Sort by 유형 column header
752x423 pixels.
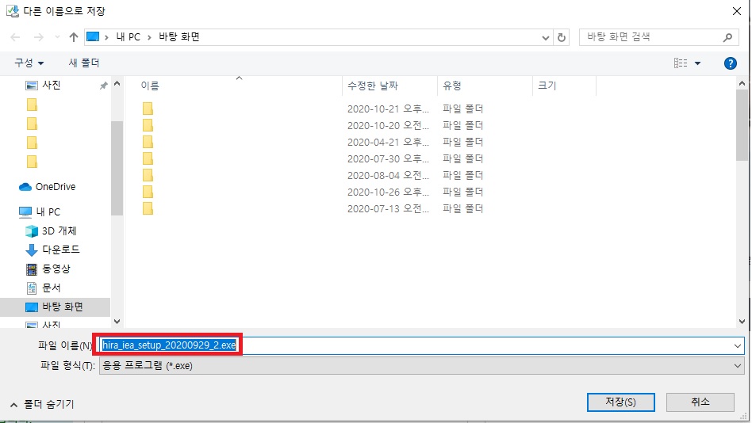452,86
